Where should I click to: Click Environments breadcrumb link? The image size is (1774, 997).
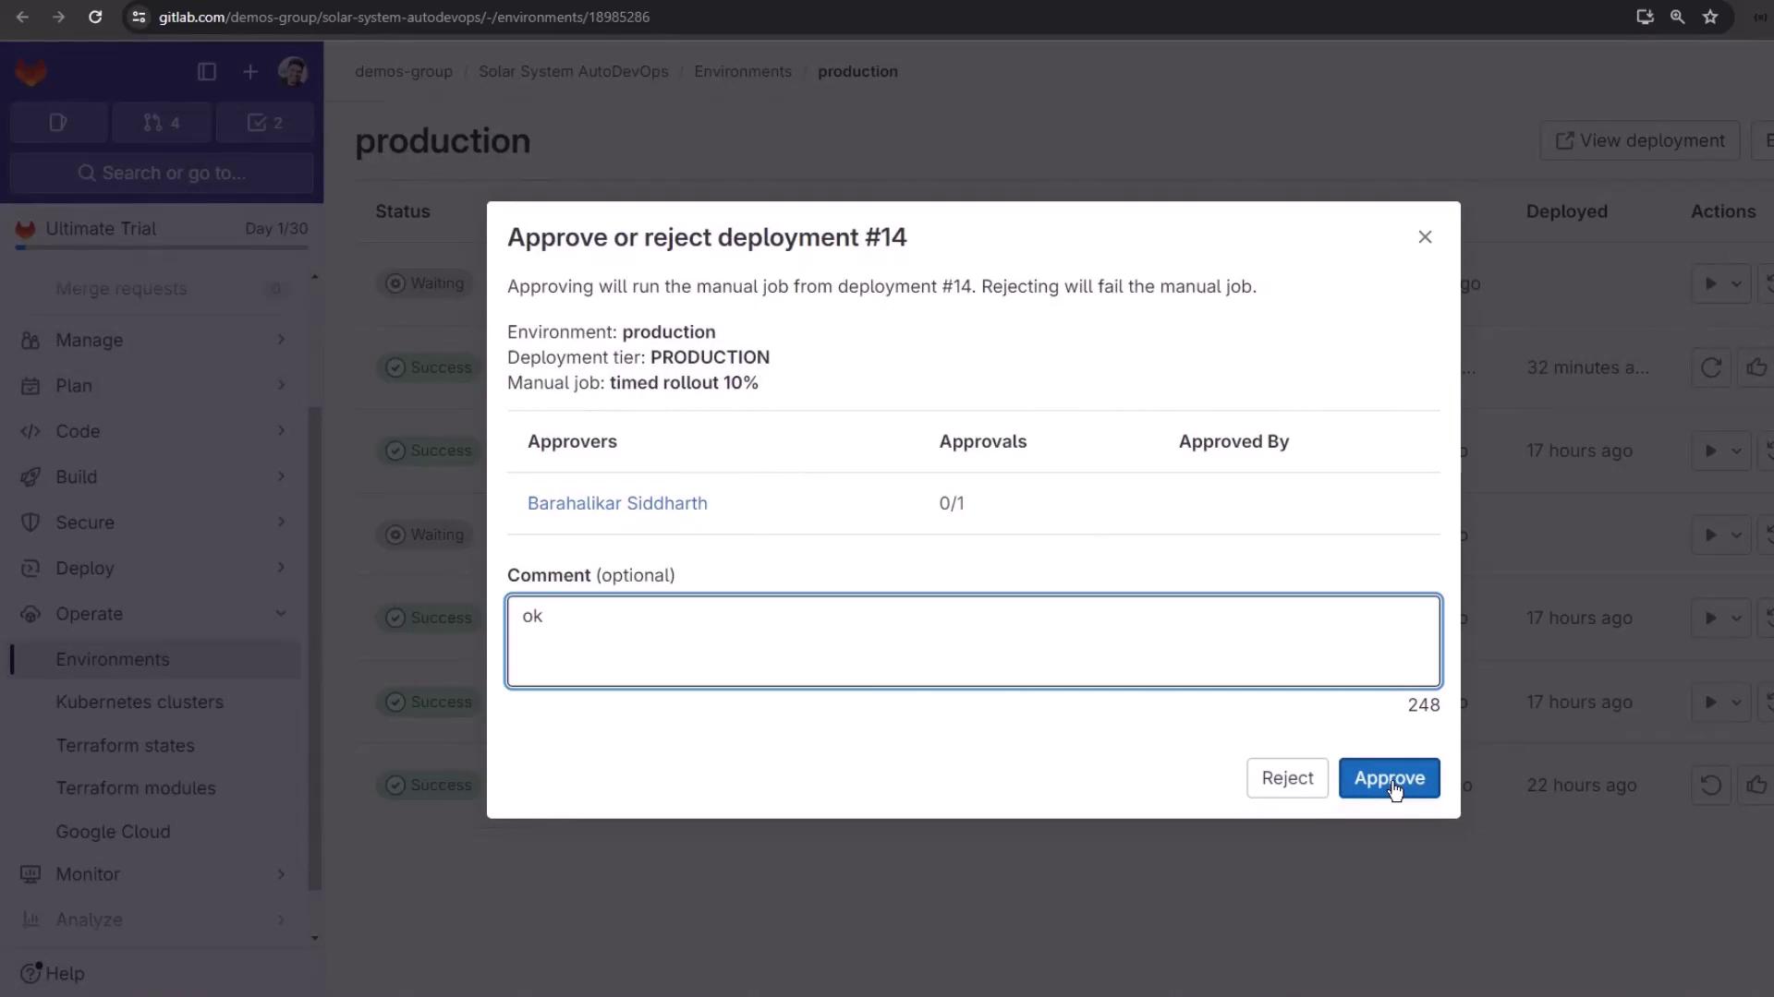click(742, 71)
